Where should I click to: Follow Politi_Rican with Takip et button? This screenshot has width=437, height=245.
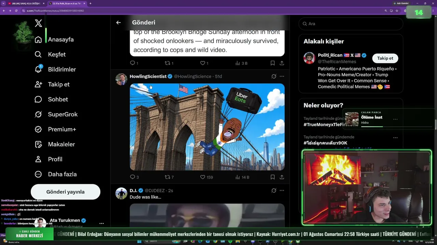coord(385,58)
